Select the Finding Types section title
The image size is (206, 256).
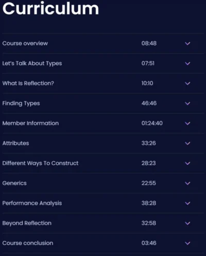21,104
